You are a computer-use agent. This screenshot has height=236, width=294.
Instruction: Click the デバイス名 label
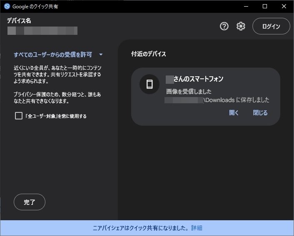click(19, 21)
